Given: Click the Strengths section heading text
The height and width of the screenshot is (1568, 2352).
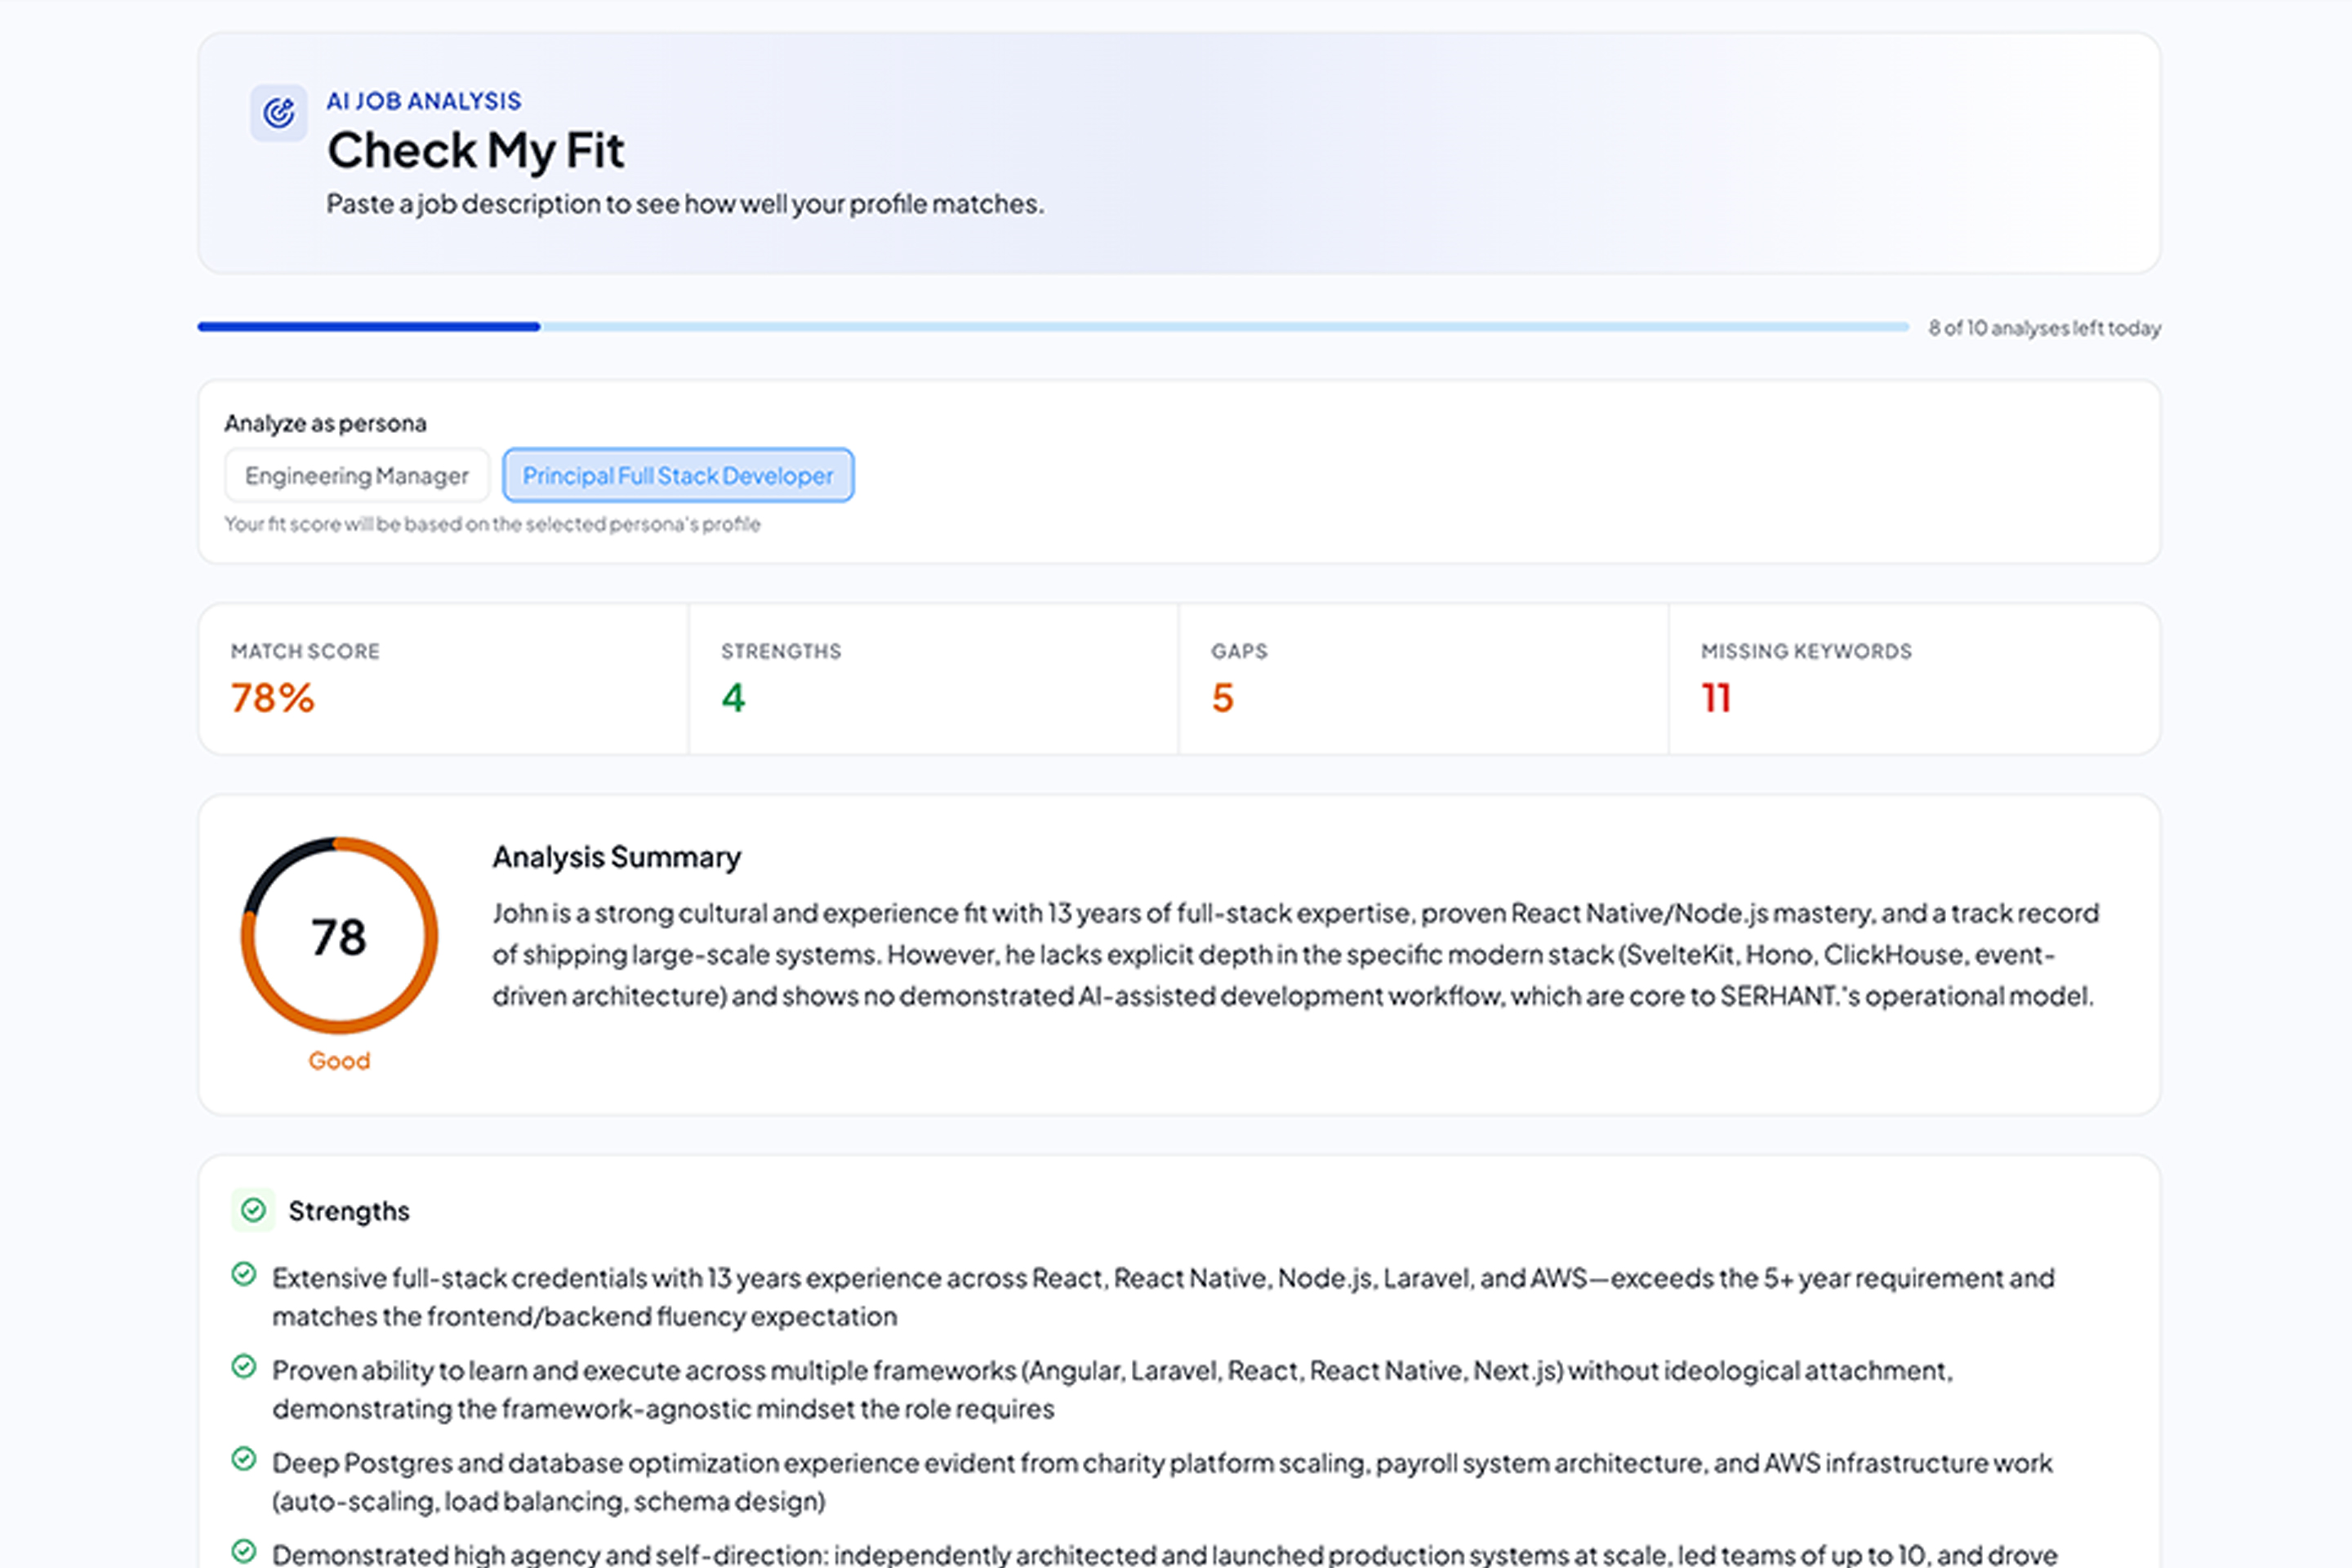Looking at the screenshot, I should (x=349, y=1211).
